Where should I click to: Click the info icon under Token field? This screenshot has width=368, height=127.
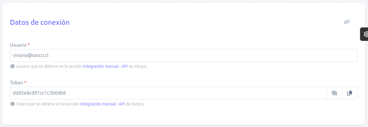[x=13, y=104]
